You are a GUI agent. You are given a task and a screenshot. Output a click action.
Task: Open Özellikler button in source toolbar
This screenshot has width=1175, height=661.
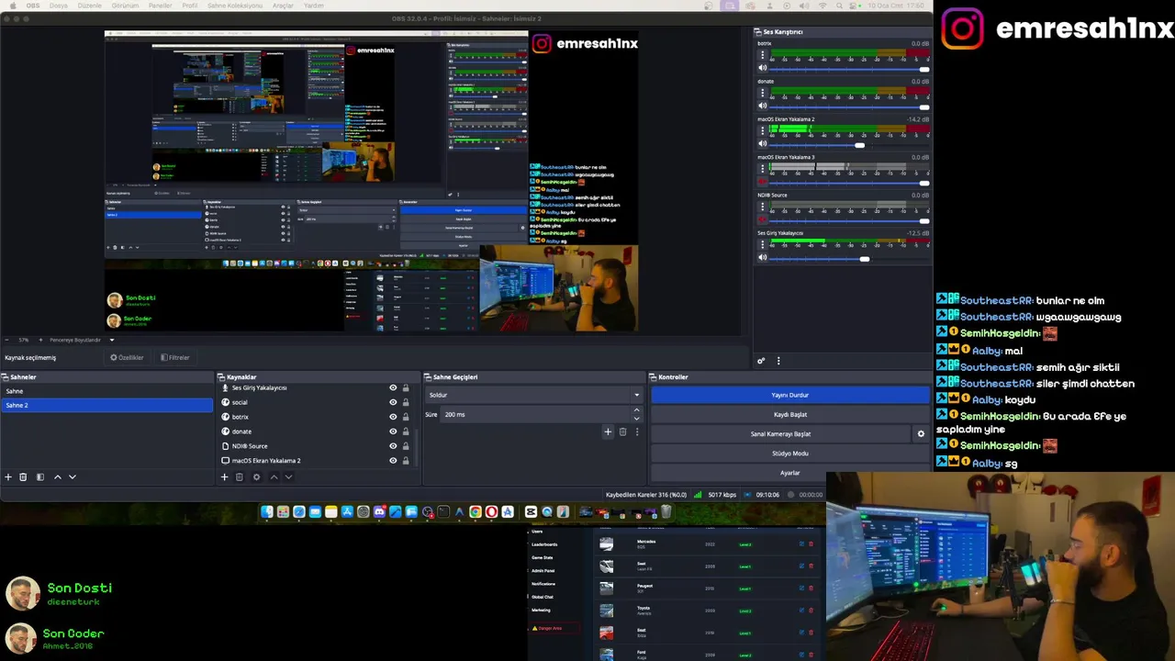pyautogui.click(x=128, y=357)
